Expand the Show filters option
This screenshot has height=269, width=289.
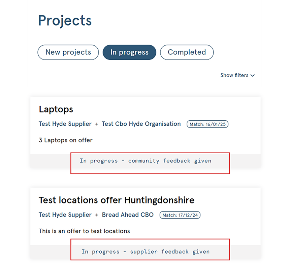[237, 75]
